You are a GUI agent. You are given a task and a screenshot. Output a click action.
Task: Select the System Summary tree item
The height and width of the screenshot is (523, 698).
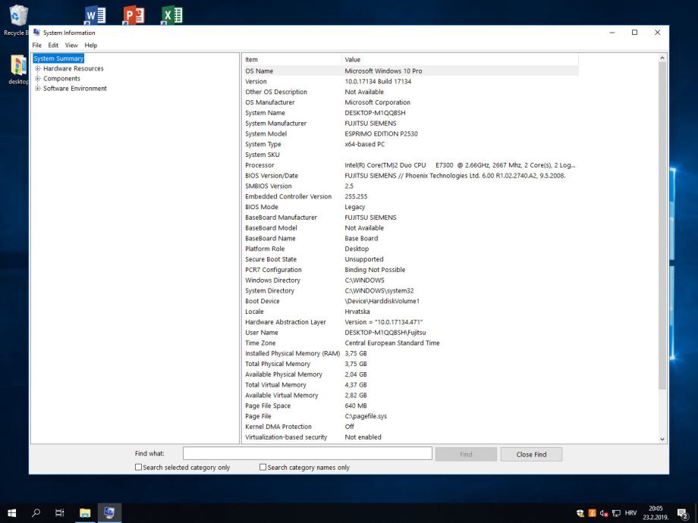click(58, 58)
